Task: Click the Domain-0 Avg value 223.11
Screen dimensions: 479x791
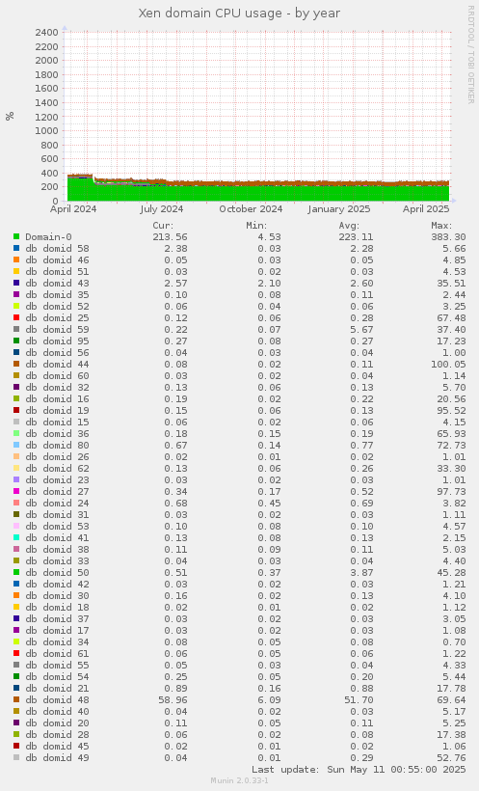Action: (356, 236)
